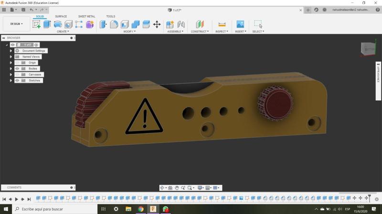Open the data panel grid icon
Viewport: 382px width, 214px height.
point(4,10)
